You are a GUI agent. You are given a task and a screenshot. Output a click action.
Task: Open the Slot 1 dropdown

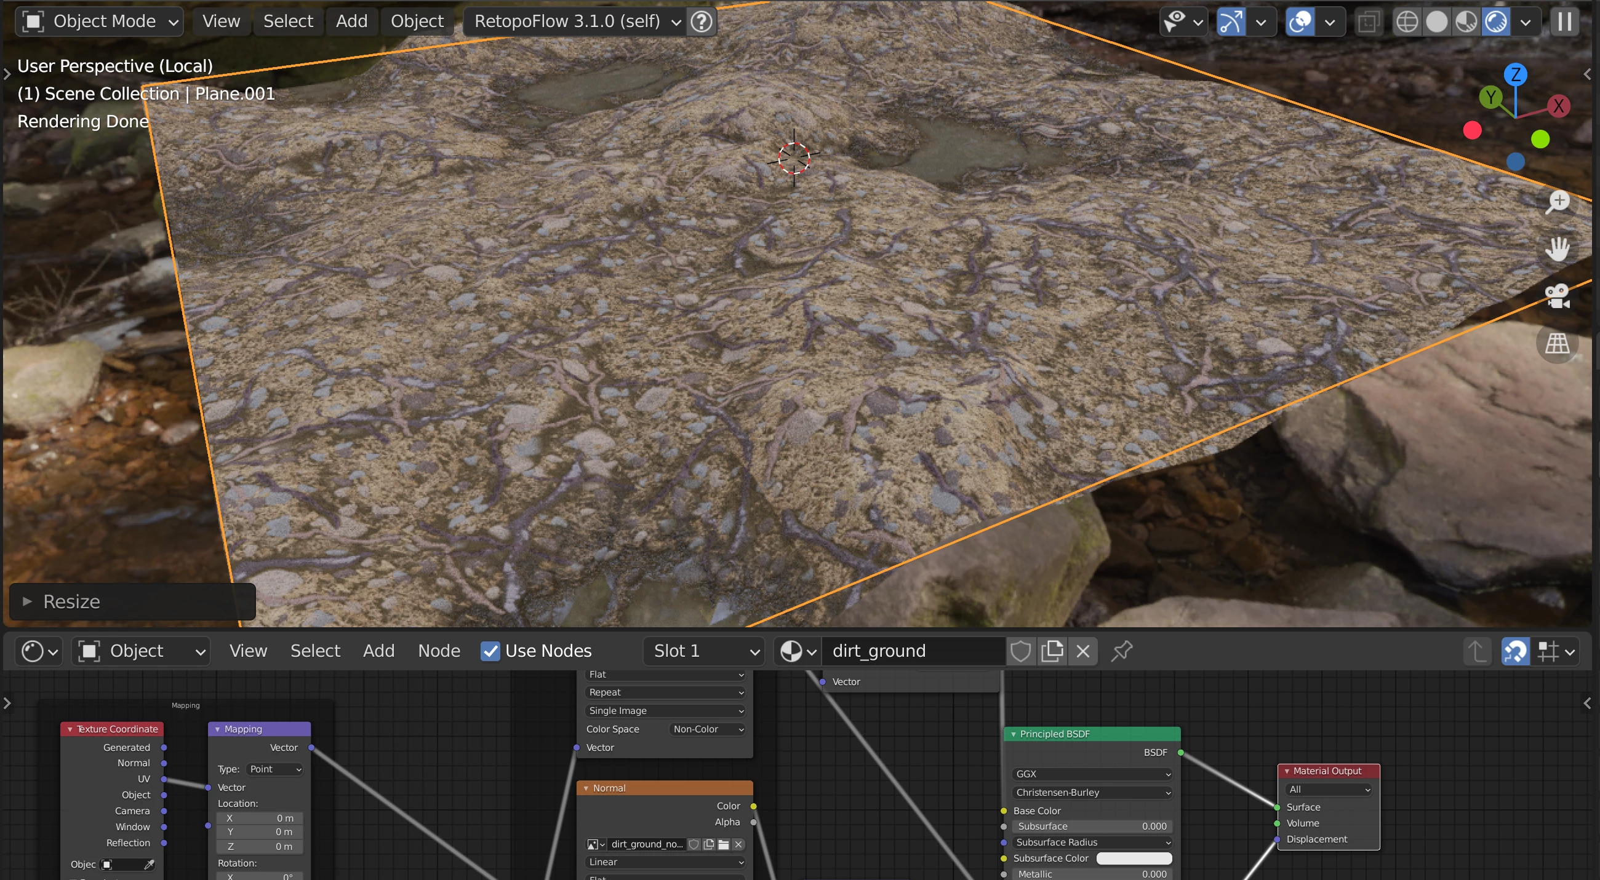point(705,651)
